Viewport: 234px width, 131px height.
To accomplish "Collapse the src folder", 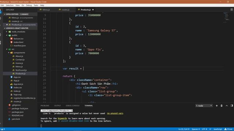I will click(x=13, y=49).
